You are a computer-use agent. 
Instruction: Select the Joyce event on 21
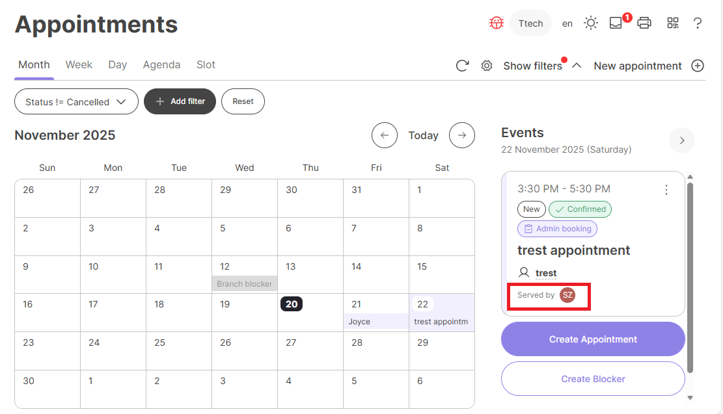tap(376, 321)
